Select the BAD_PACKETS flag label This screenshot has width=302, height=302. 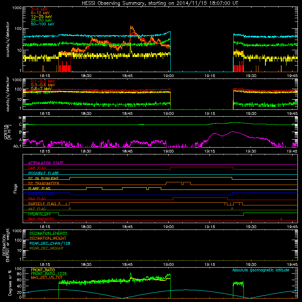41,219
